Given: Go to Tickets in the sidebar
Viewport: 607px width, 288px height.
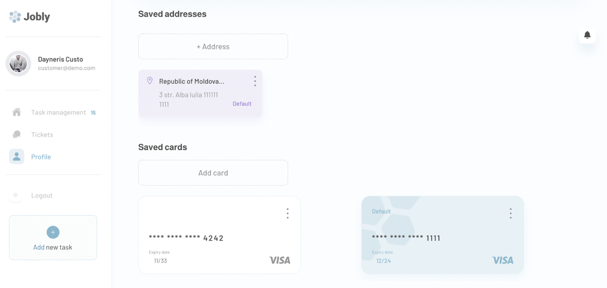Looking at the screenshot, I should [x=42, y=134].
